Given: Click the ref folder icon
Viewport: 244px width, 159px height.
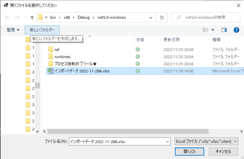Looking at the screenshot, I should click(x=50, y=49).
